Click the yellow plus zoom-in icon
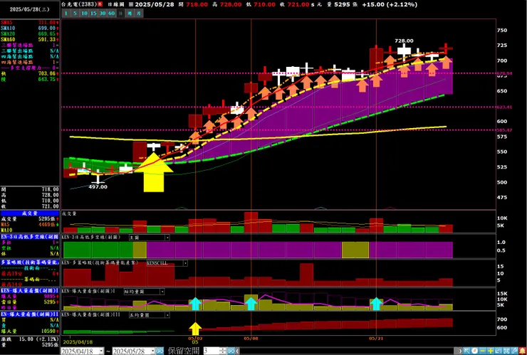Viewport: 527px width, 355px height. 491,351
